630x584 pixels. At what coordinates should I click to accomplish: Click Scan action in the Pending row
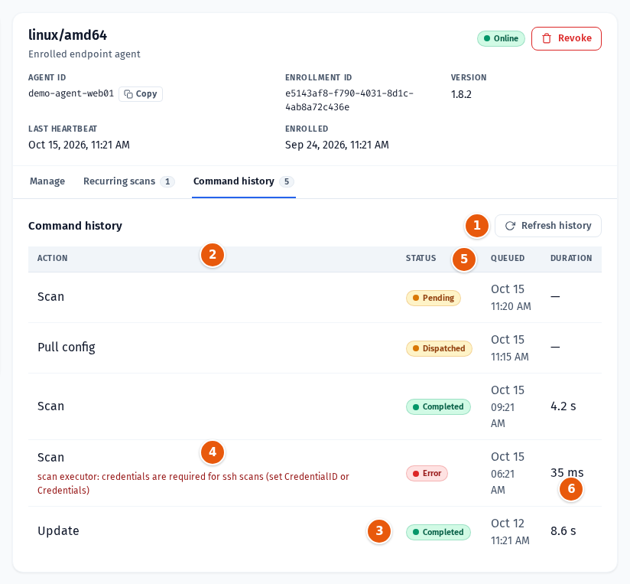click(50, 297)
